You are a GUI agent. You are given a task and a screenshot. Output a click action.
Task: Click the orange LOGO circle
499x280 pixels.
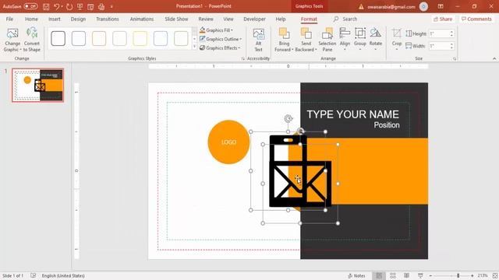pos(228,142)
